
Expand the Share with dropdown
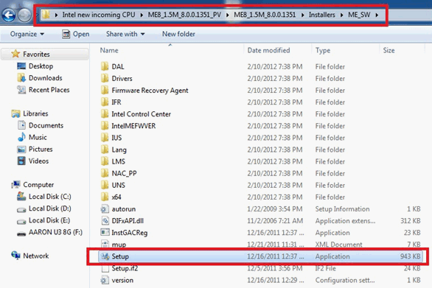(x=125, y=34)
